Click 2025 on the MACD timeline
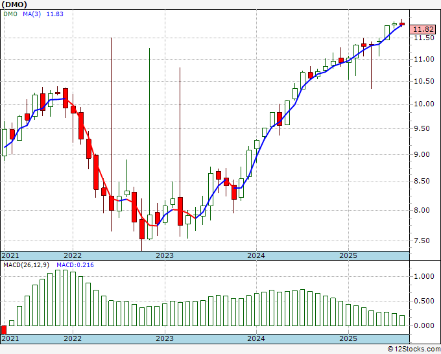Viewport: 441px width, 354px height. 348,338
